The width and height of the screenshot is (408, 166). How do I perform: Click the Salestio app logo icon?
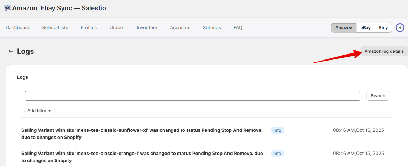[7, 8]
